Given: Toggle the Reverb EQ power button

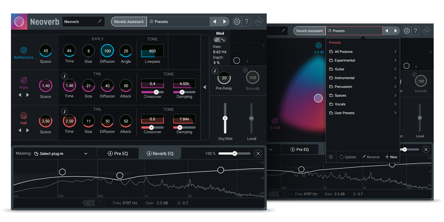Looking at the screenshot, I should [149, 154].
